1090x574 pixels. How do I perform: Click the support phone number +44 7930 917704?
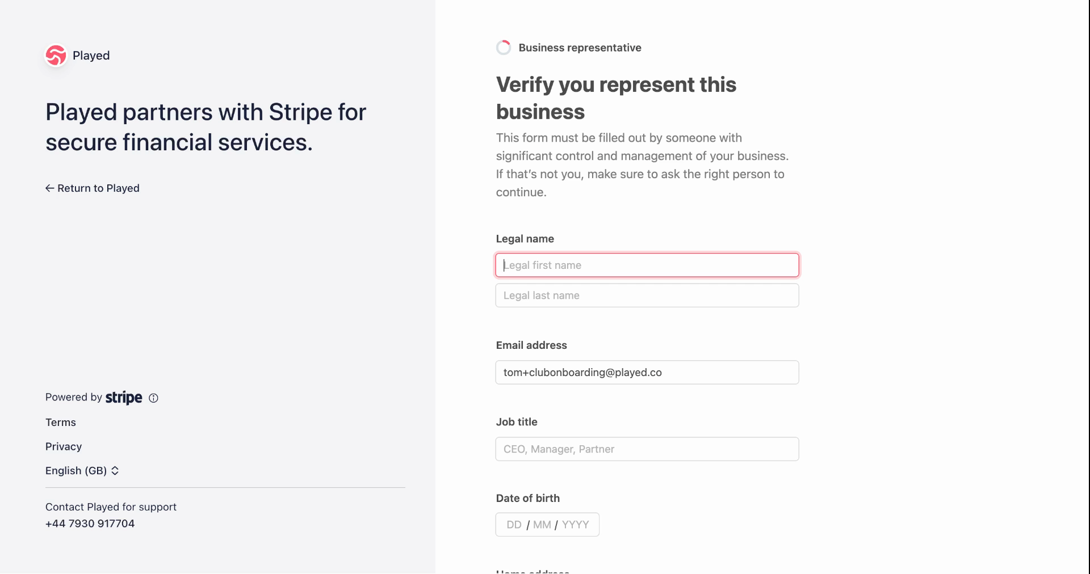(x=90, y=524)
